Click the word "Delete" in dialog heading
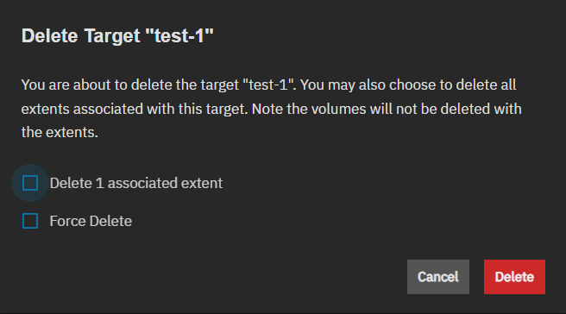566x314 pixels. point(49,35)
